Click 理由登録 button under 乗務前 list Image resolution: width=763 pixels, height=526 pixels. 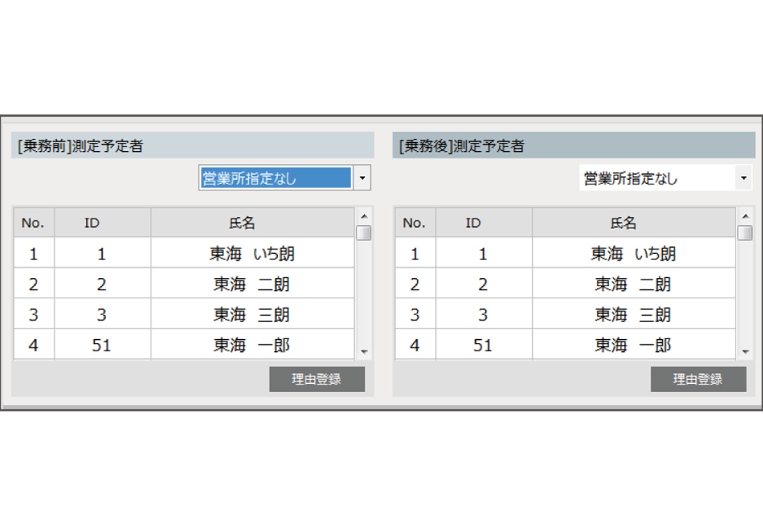pos(317,379)
